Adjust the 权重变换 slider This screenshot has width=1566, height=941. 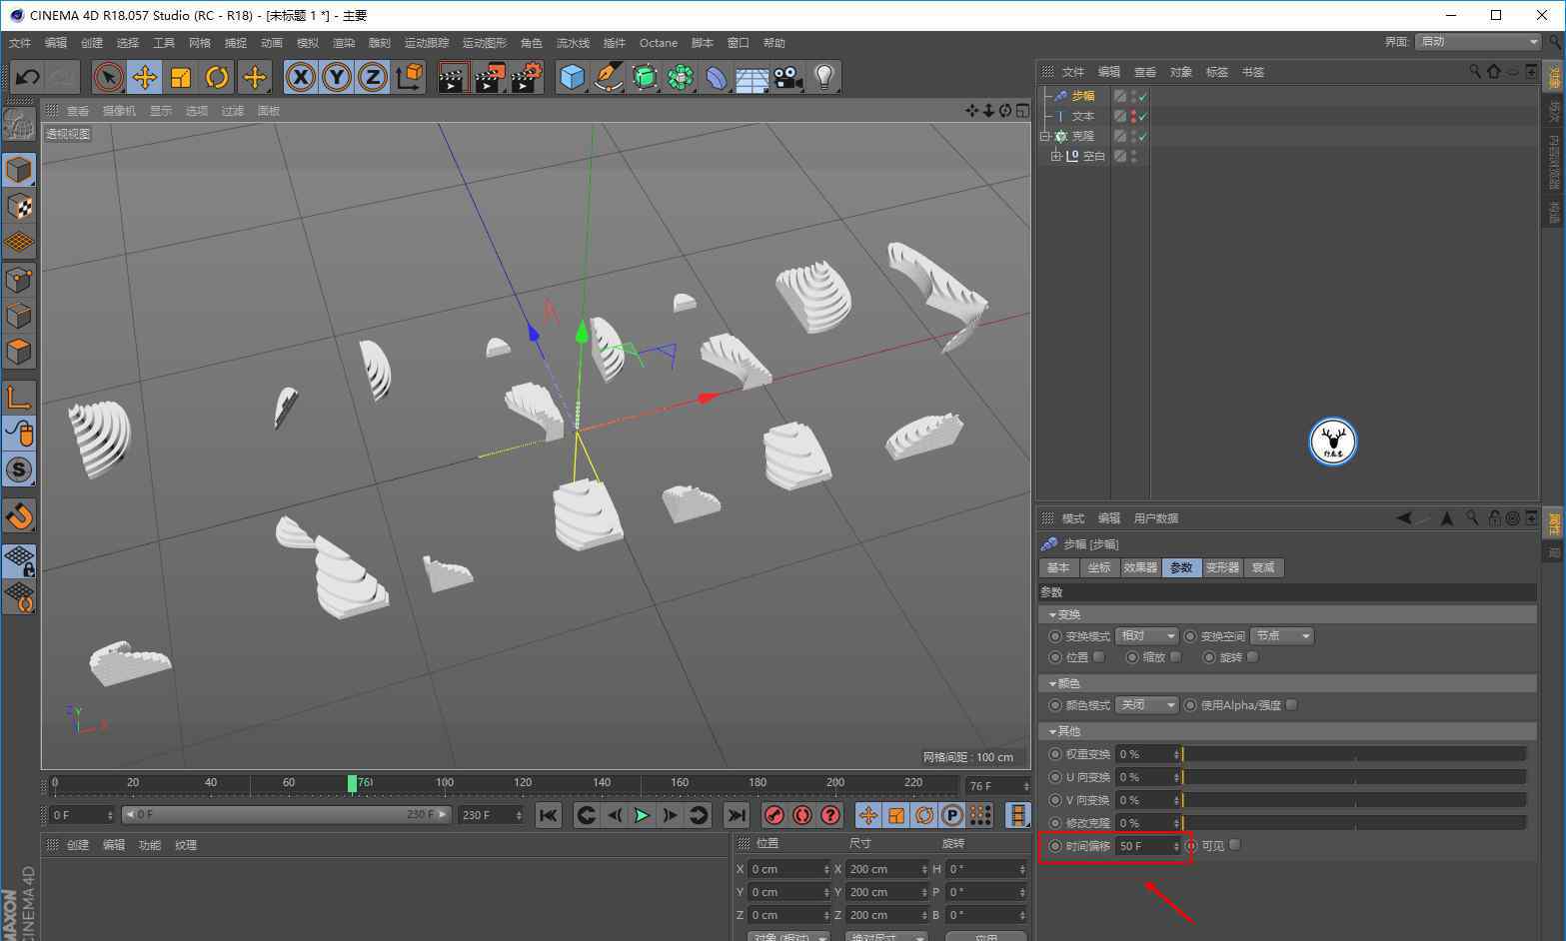point(1354,754)
